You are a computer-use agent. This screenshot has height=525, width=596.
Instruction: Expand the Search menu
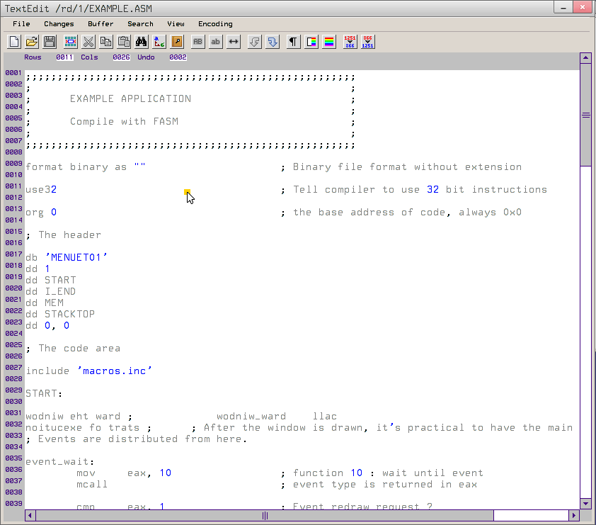[x=140, y=23]
